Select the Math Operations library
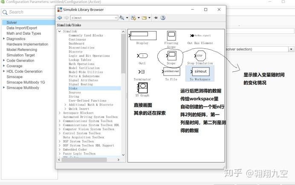Screen dimensions: 295x185 pos(81,64)
